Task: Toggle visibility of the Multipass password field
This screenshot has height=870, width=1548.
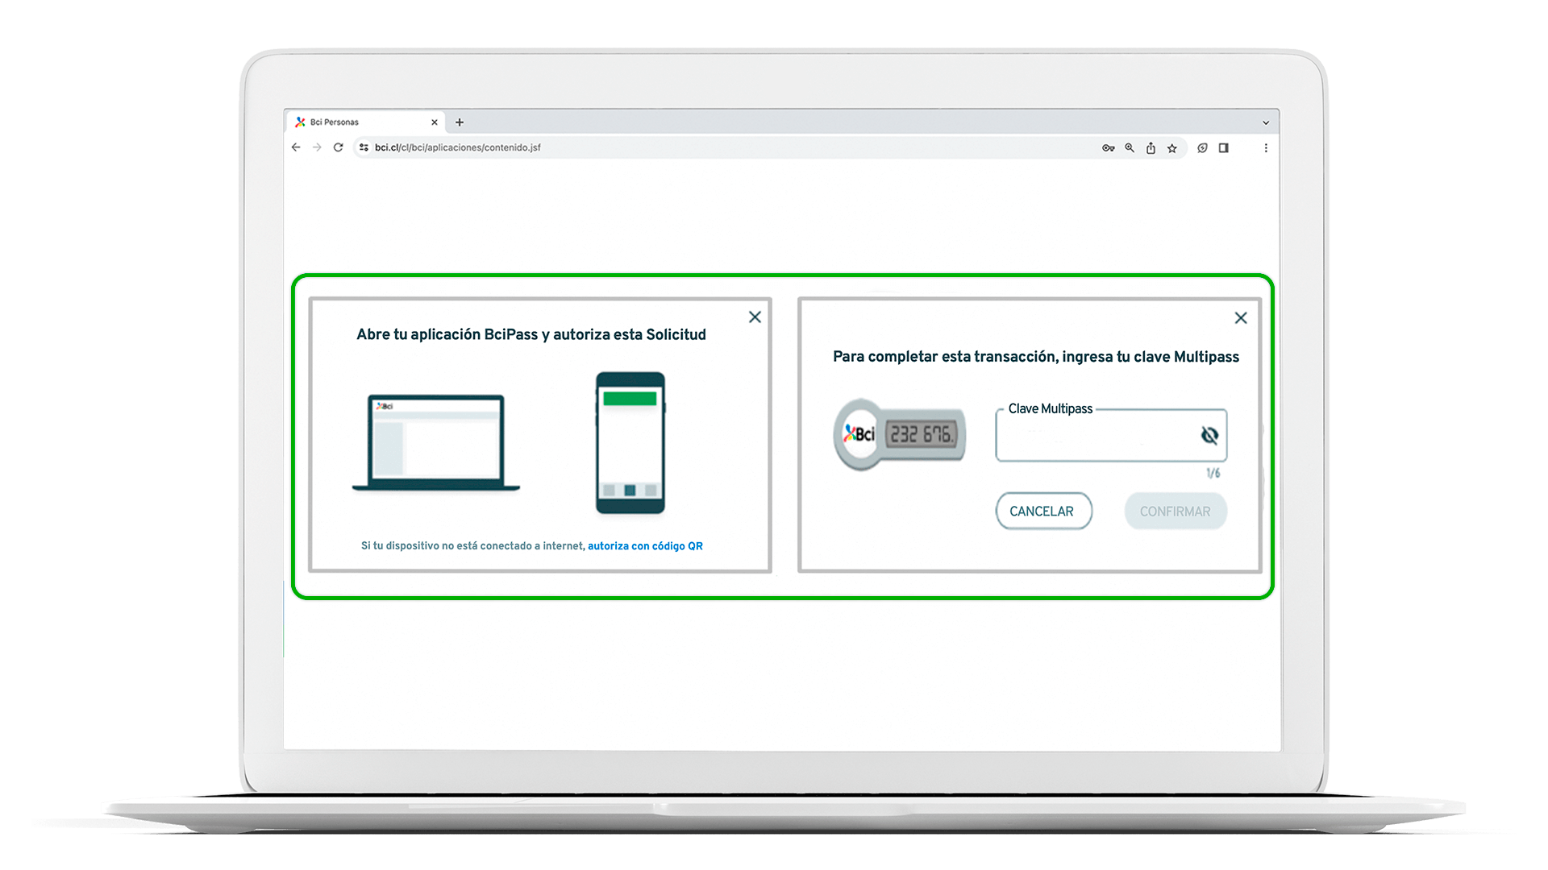Action: [x=1209, y=435]
